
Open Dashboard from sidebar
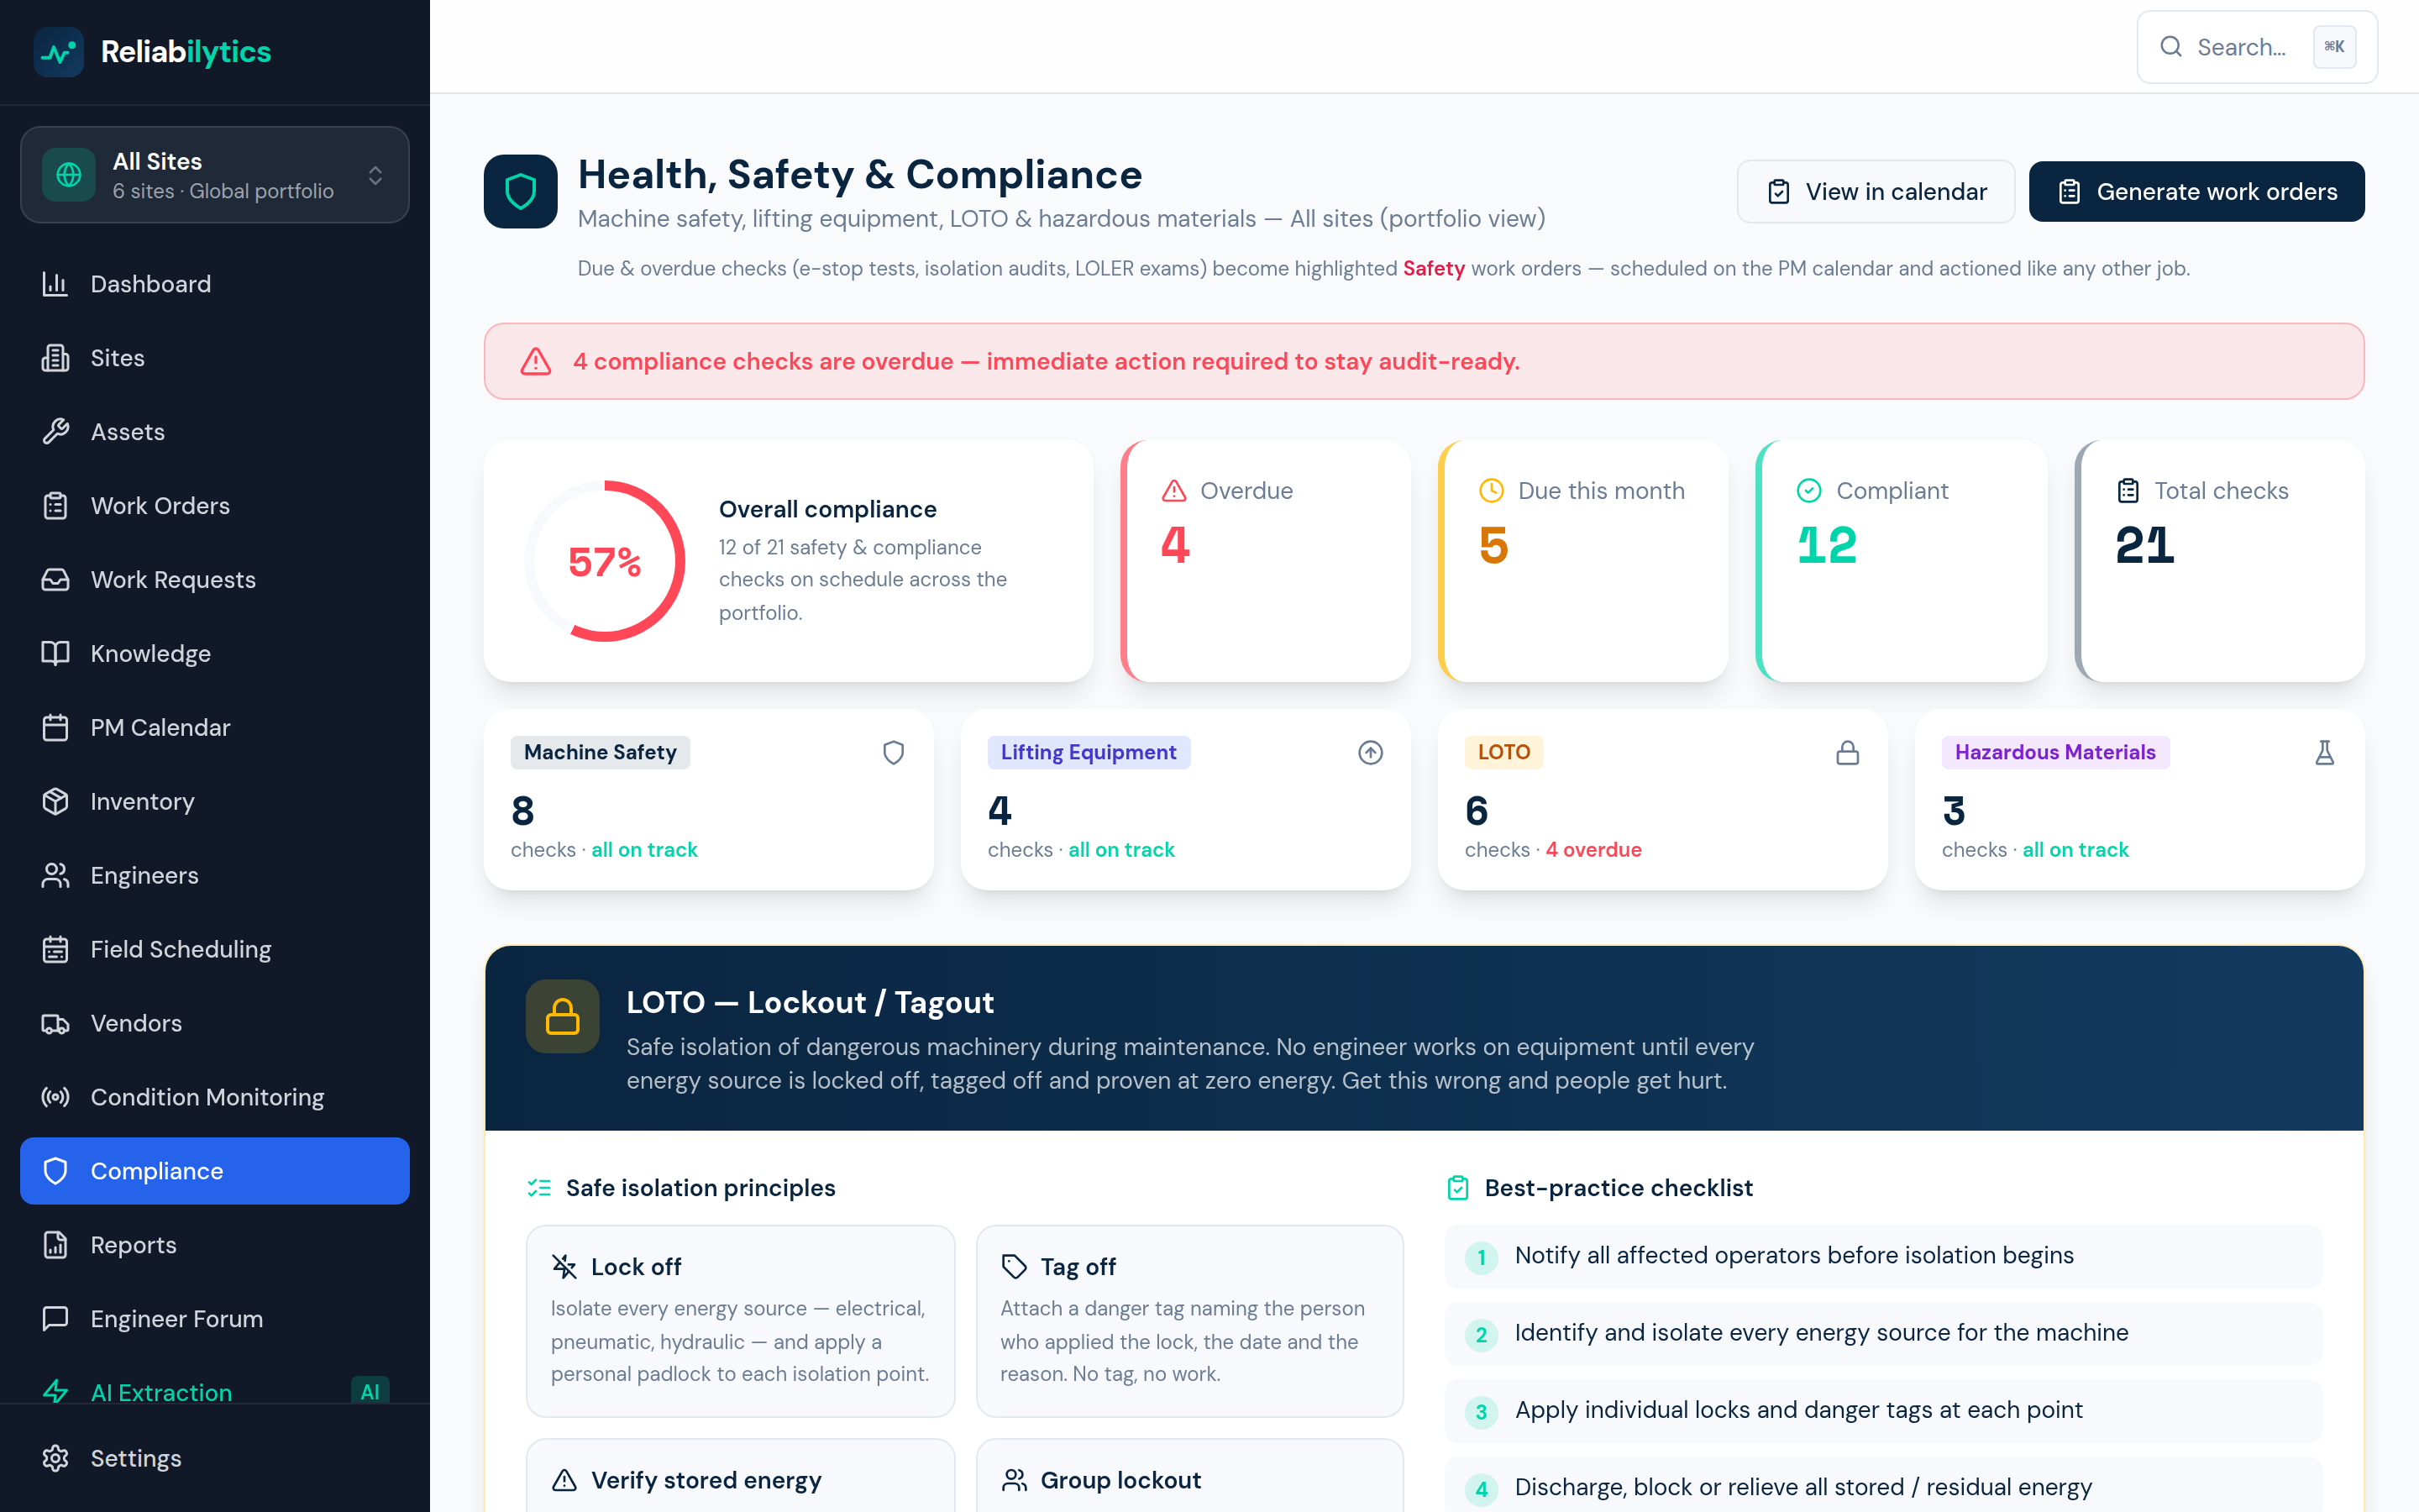click(215, 284)
